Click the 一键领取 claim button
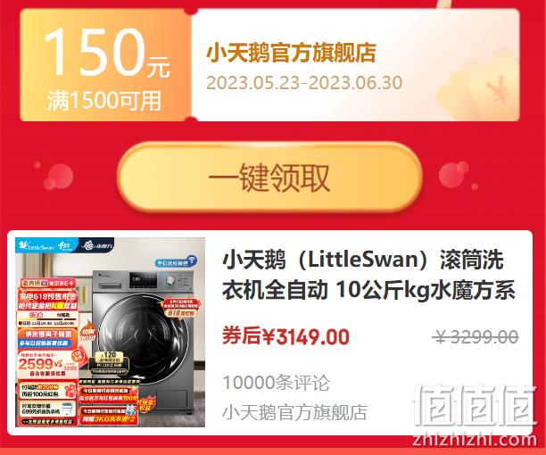Image resolution: width=546 pixels, height=455 pixels. point(269,177)
